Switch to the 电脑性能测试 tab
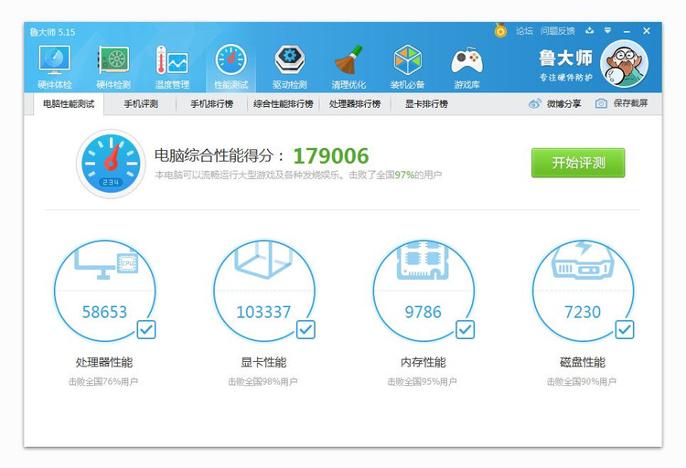 click(69, 104)
